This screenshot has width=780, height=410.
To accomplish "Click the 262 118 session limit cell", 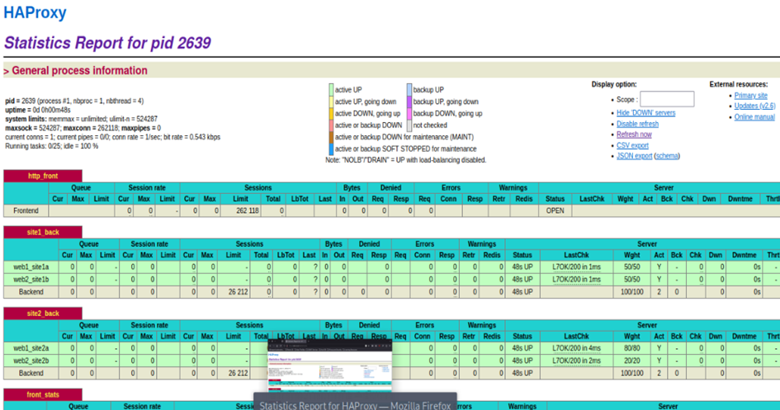I will pos(240,210).
